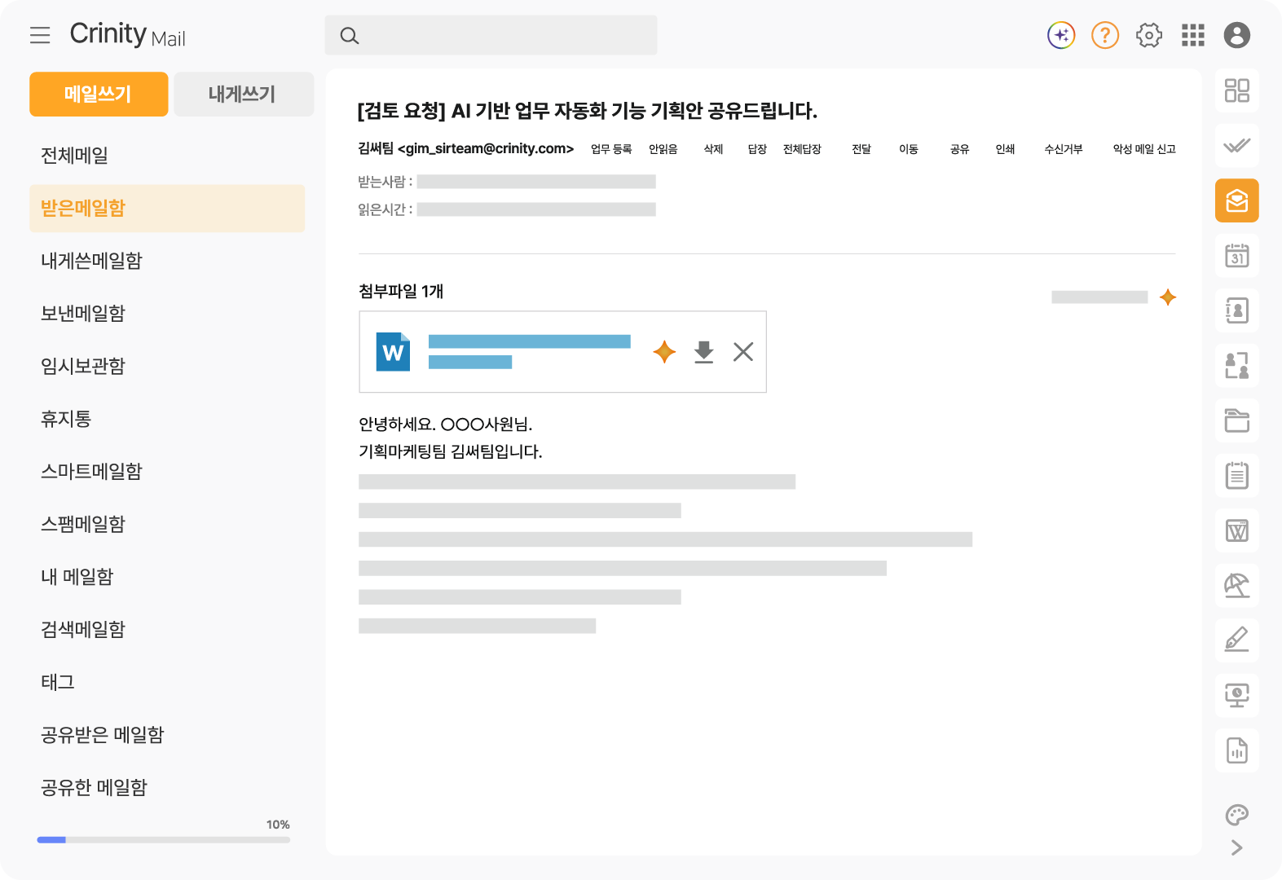This screenshot has width=1282, height=880.
Task: Click the storage usage progress bar
Action: pos(163,839)
